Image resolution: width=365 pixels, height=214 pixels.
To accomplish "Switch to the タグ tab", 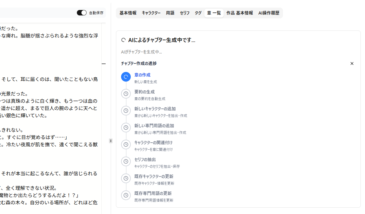I will [198, 13].
